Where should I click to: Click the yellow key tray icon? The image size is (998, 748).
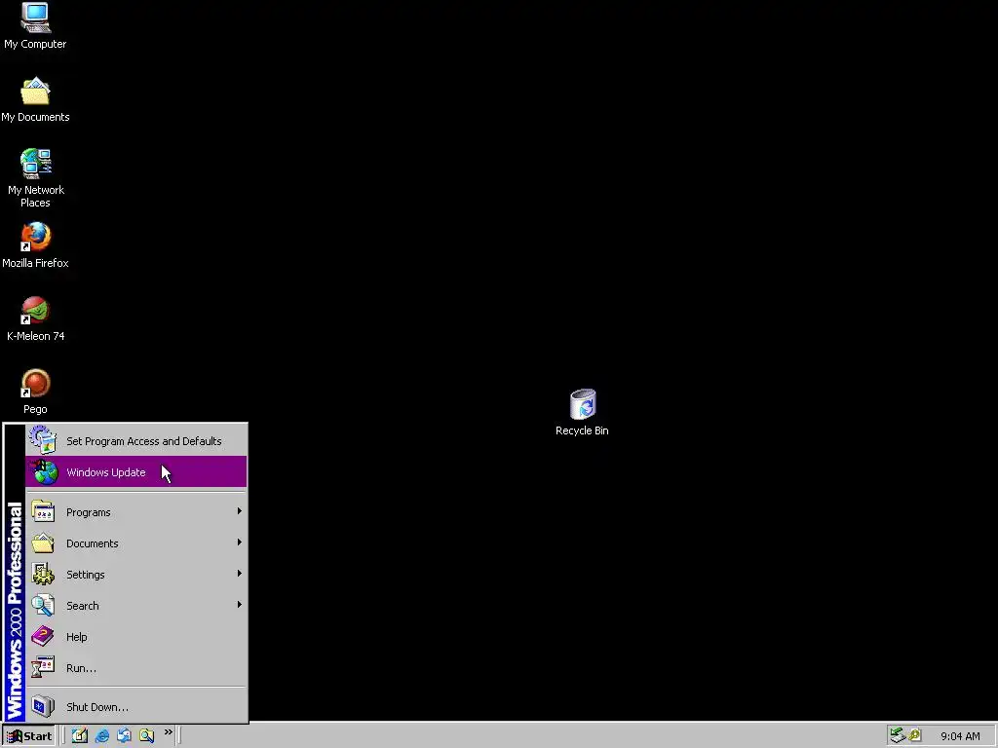[915, 735]
